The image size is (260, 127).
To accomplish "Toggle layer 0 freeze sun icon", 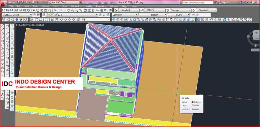I will point(51,15).
